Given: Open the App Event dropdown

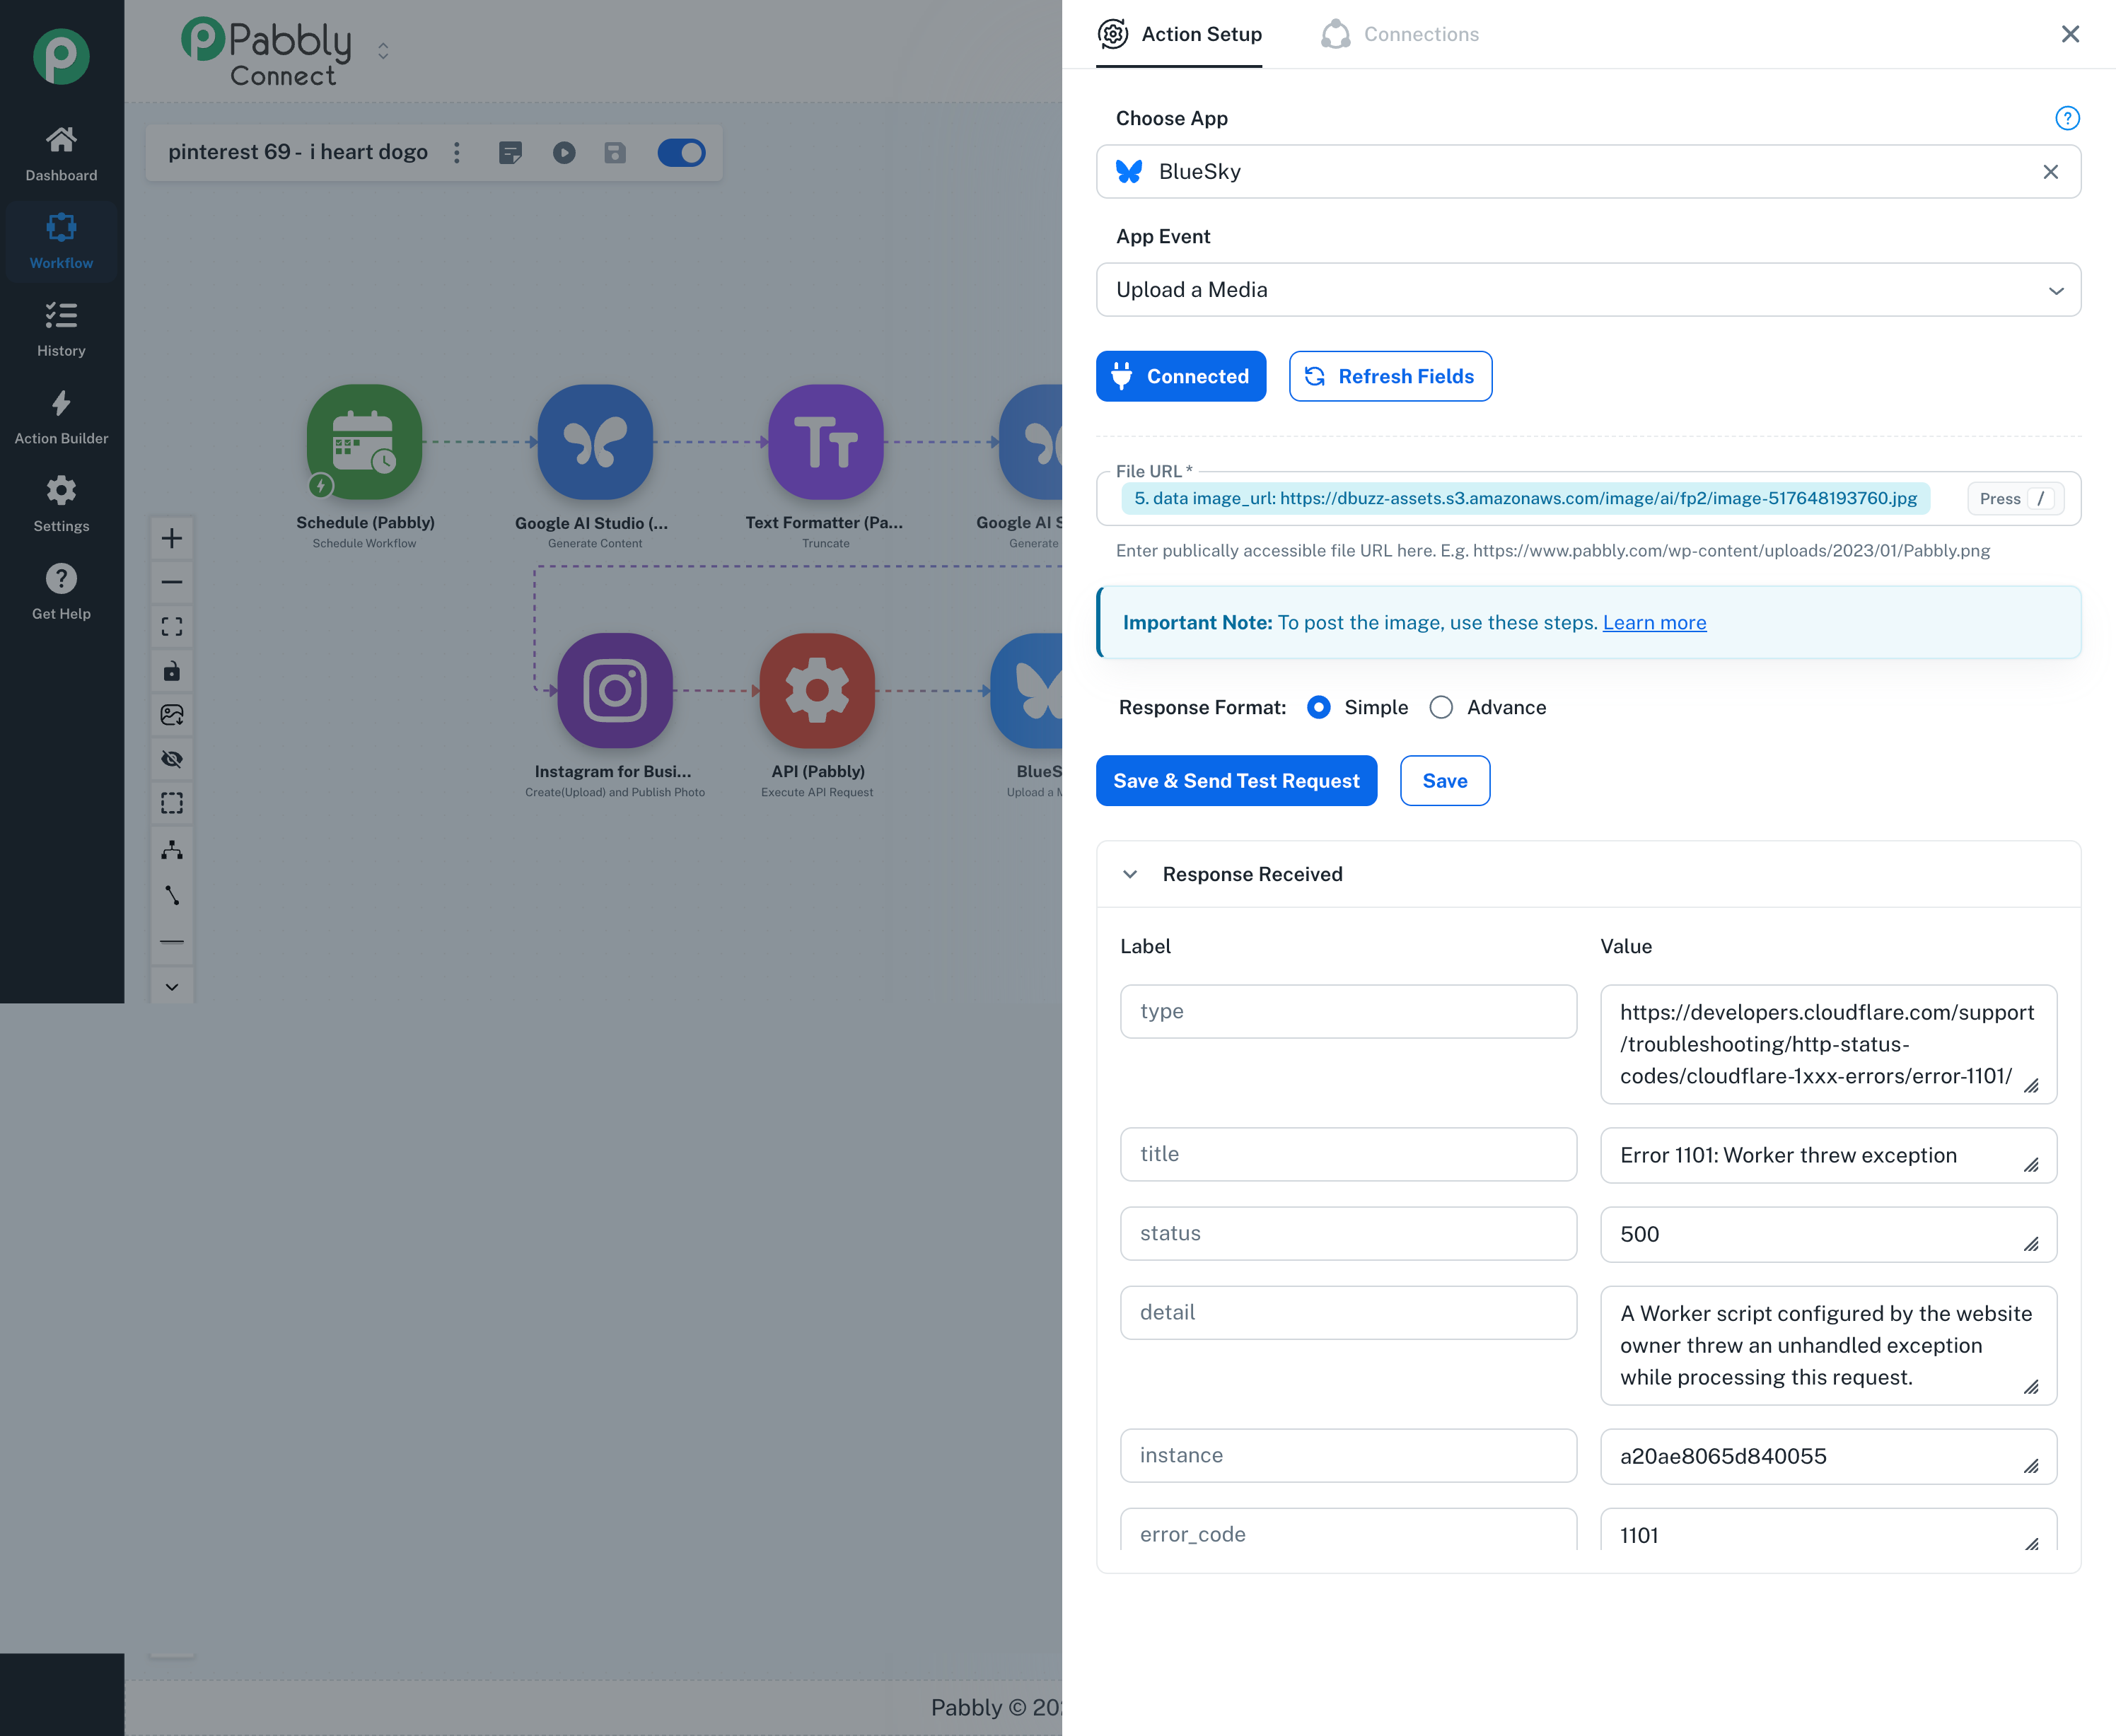Looking at the screenshot, I should click(1588, 290).
